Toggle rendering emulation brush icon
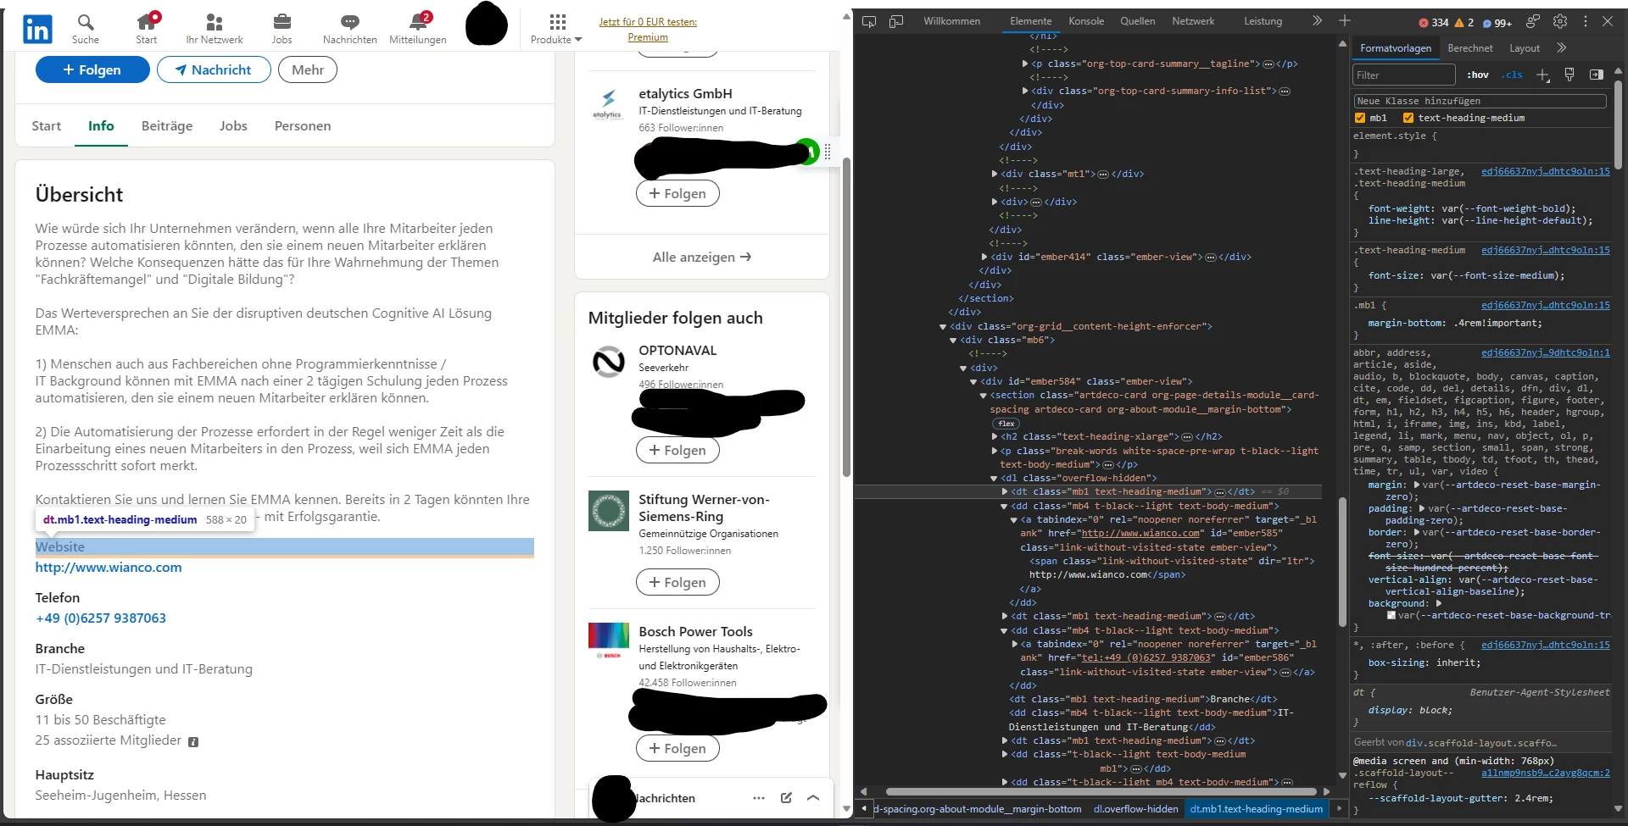 (1569, 75)
